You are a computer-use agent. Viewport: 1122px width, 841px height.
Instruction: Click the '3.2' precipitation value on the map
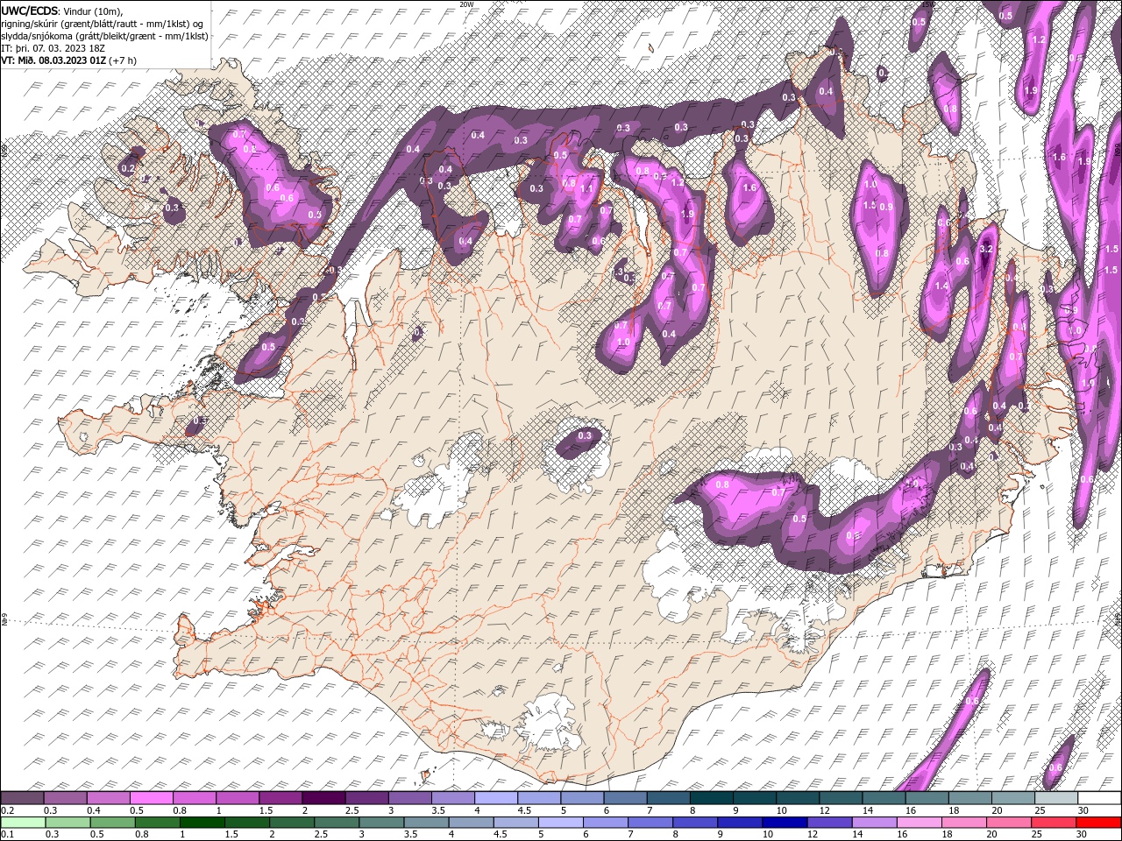coord(985,250)
